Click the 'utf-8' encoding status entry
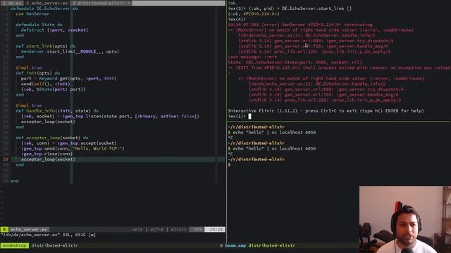Image resolution: width=451 pixels, height=253 pixels. (x=156, y=230)
